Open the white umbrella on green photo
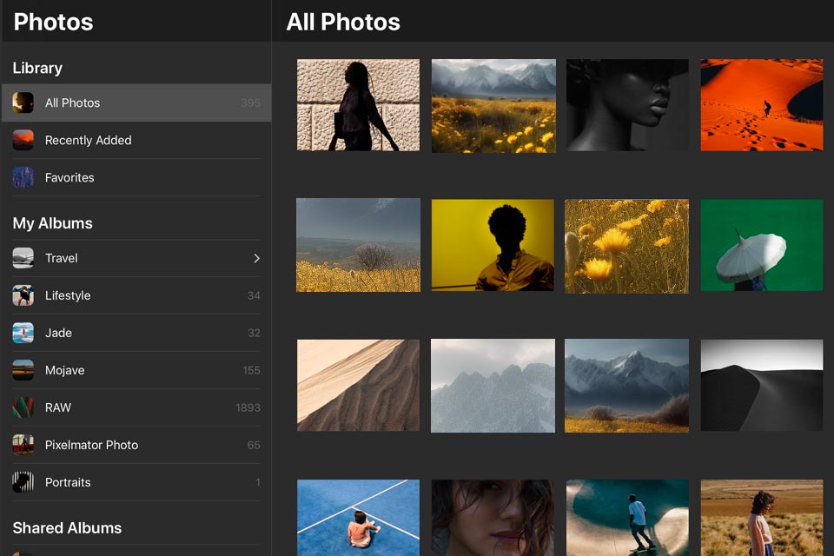This screenshot has width=834, height=556. (x=762, y=245)
